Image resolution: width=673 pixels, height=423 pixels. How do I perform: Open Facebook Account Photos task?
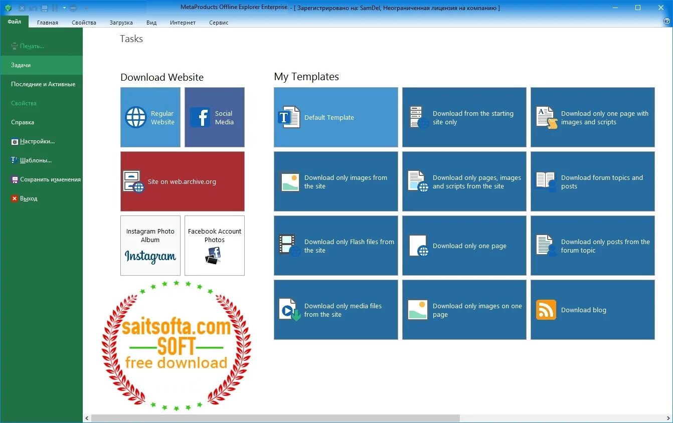(x=215, y=246)
